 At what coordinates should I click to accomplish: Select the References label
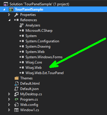tap(29, 20)
